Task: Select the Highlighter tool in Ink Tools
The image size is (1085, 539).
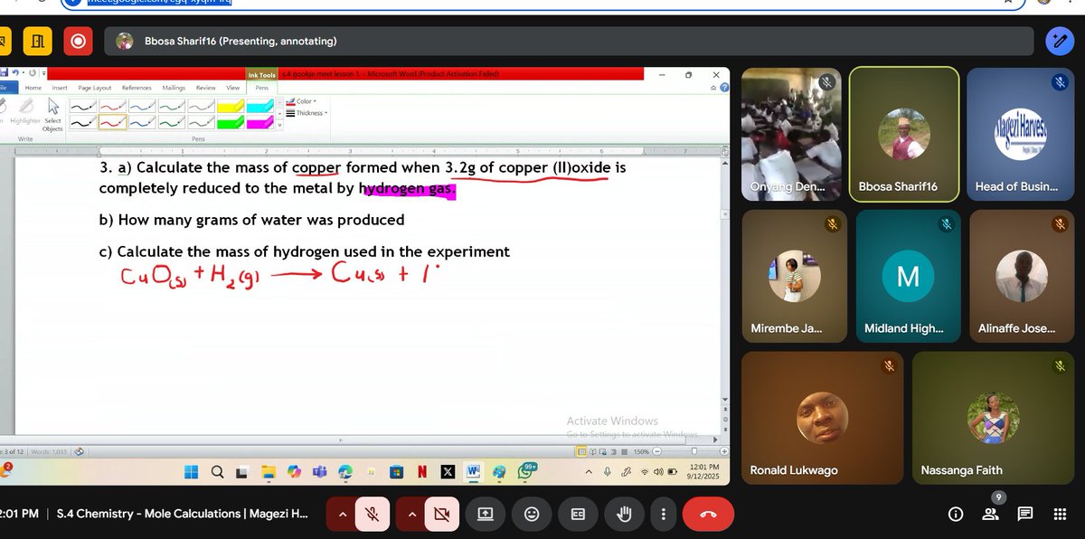Action: tap(24, 113)
